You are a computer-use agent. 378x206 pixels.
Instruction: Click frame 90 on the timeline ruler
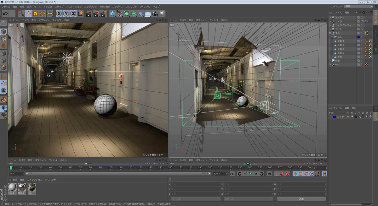click(x=100, y=168)
